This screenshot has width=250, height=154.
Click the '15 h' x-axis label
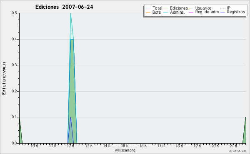click(125, 146)
